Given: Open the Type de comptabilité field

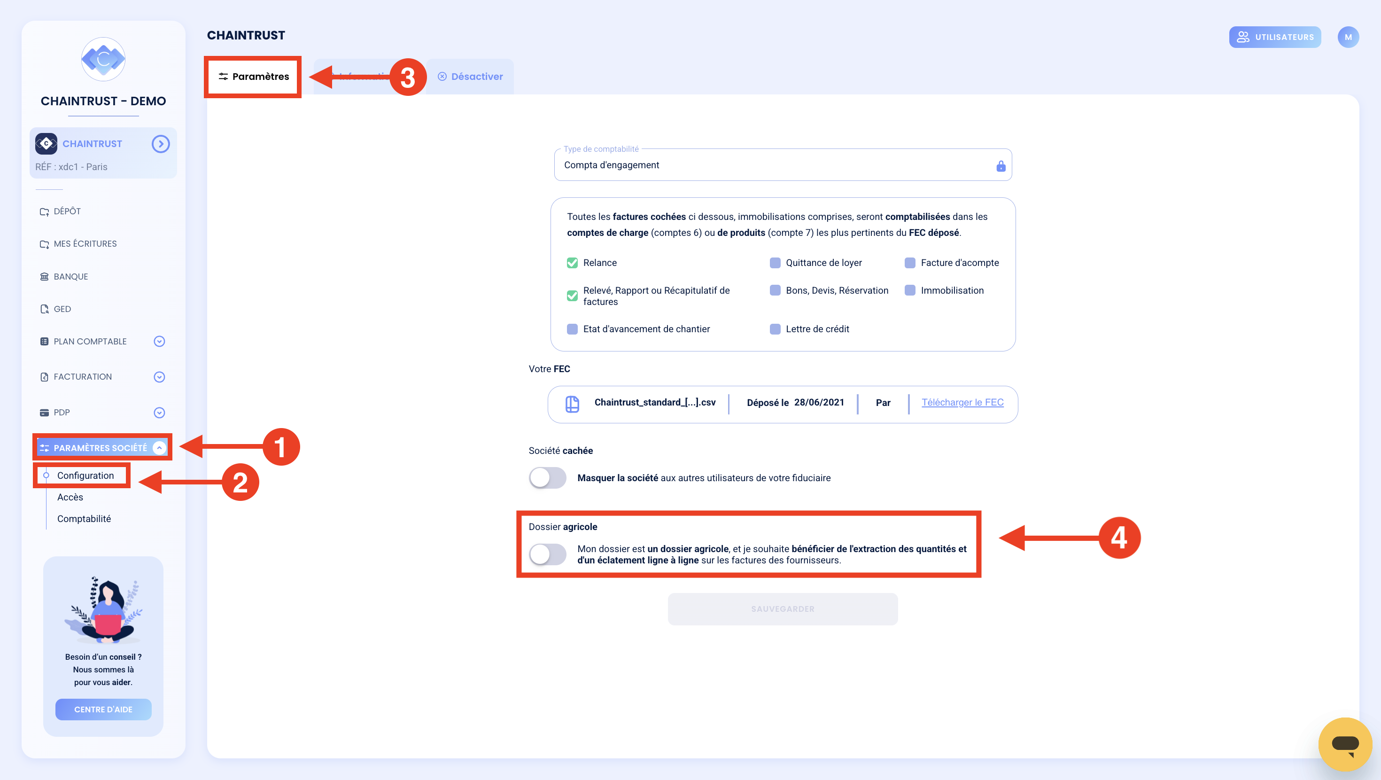Looking at the screenshot, I should [783, 165].
